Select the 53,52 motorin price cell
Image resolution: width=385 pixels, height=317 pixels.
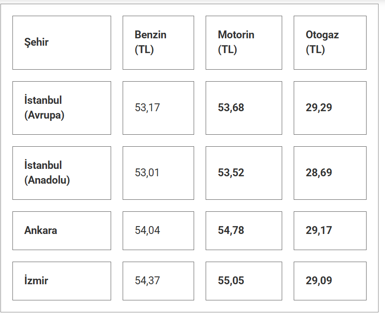coord(243,173)
